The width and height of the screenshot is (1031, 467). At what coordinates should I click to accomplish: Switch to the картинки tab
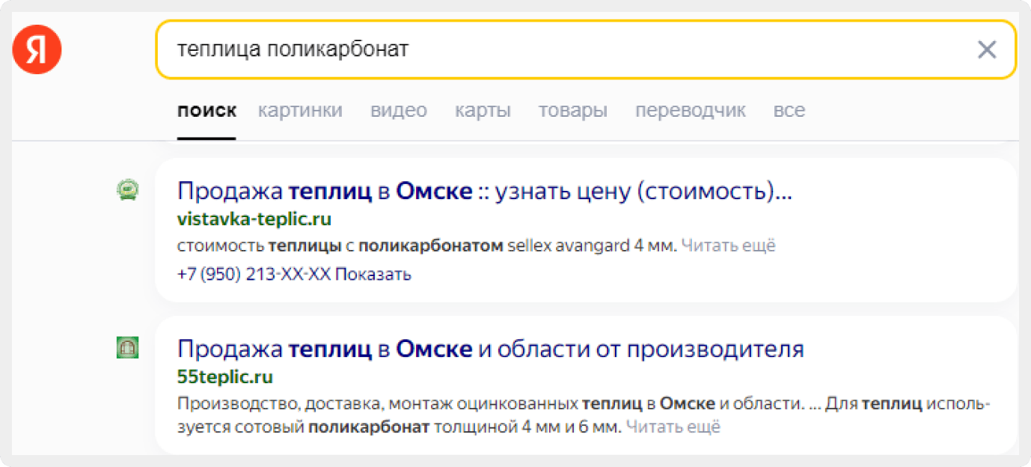coord(300,111)
